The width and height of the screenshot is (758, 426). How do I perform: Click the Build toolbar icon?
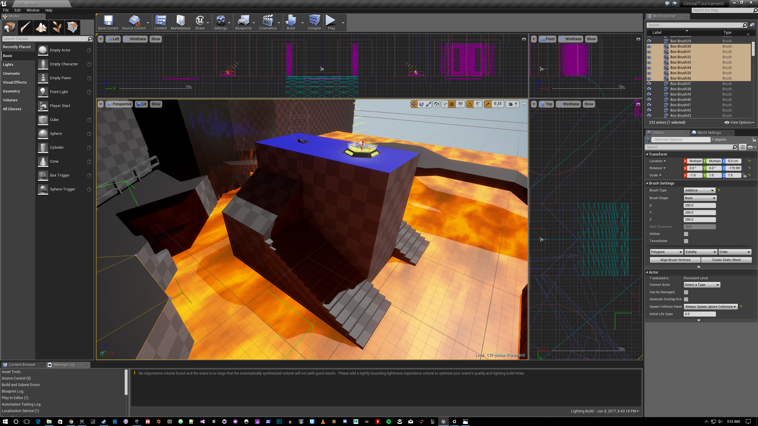(291, 22)
